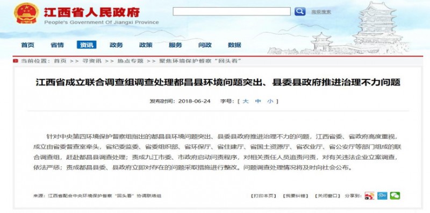Set font size to 大 (large)

tap(246, 101)
